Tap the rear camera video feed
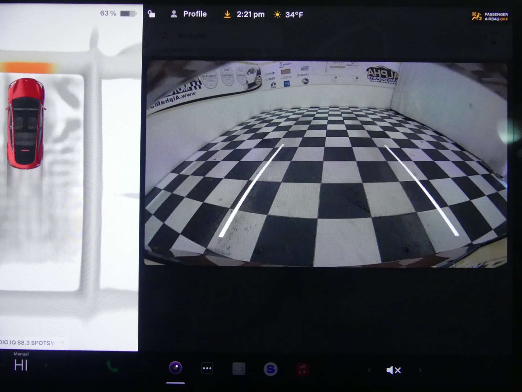522x392 pixels. click(326, 163)
